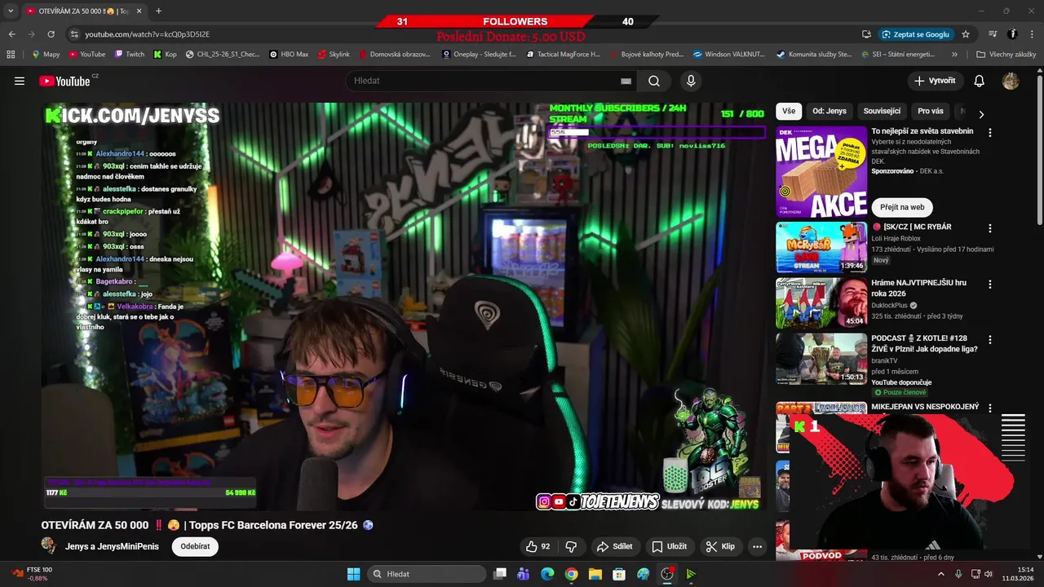Open Windows Start menu

[x=353, y=574]
